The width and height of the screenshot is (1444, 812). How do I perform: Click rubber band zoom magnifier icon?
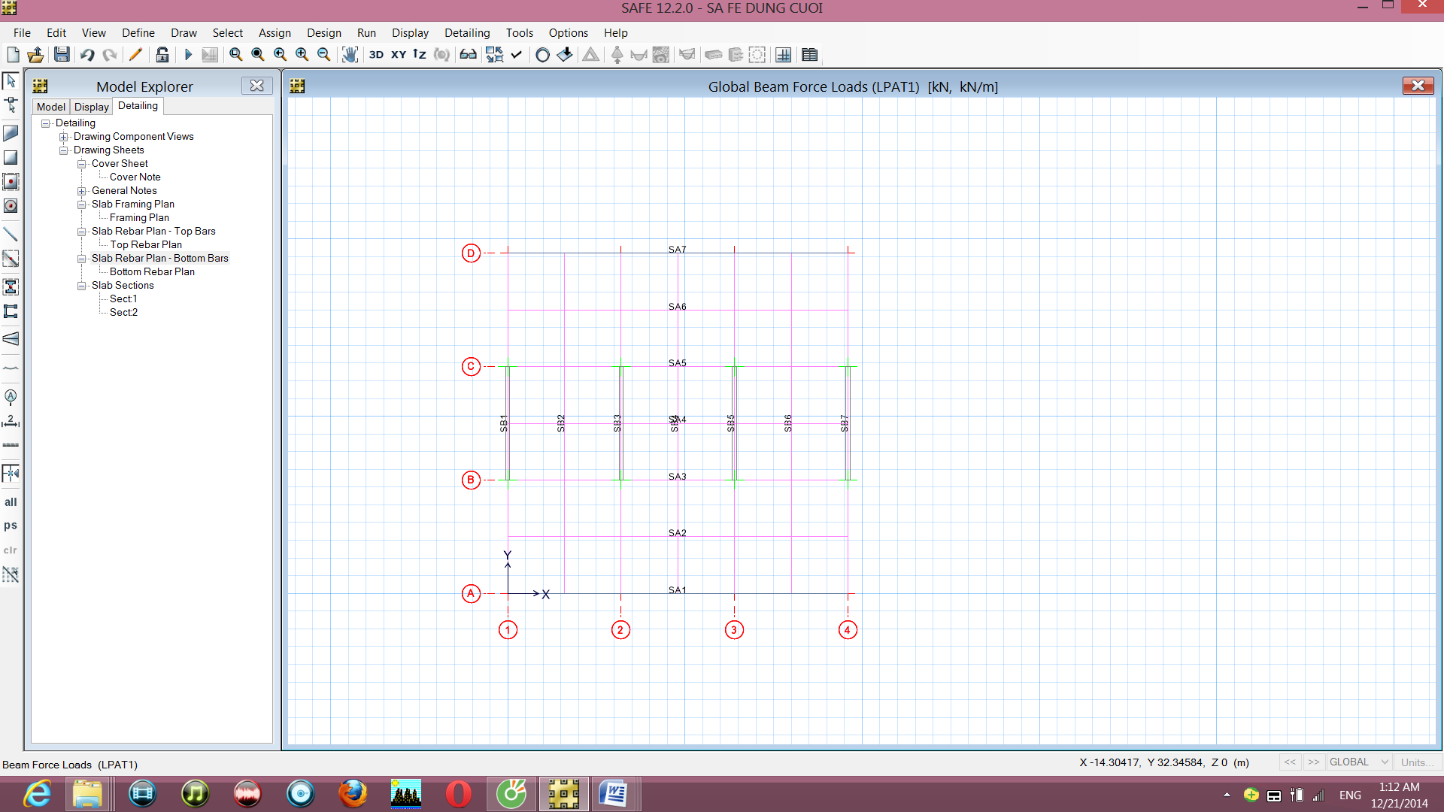pyautogui.click(x=235, y=54)
